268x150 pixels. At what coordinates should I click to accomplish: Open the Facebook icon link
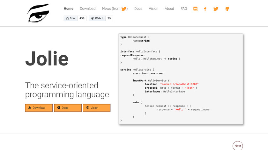[205, 9]
